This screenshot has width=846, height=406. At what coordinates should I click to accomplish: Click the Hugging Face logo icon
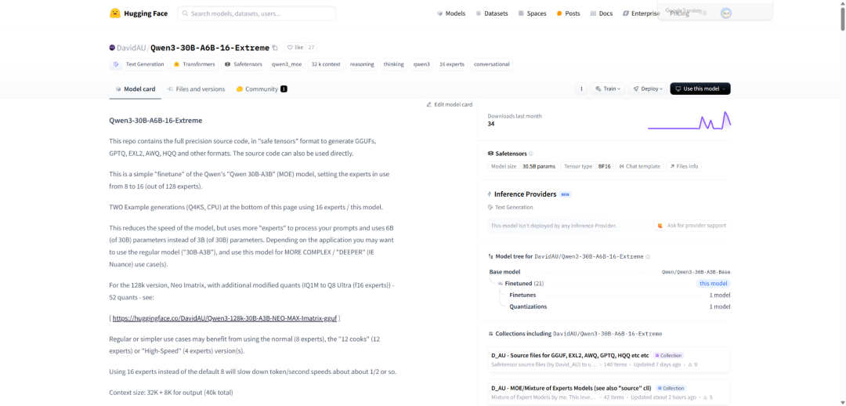(114, 13)
